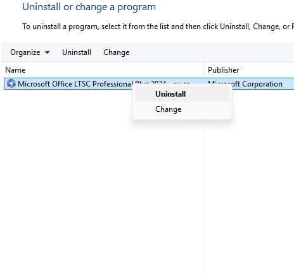Click Uninstall in the toolbar
The image size is (294, 276).
(x=77, y=52)
